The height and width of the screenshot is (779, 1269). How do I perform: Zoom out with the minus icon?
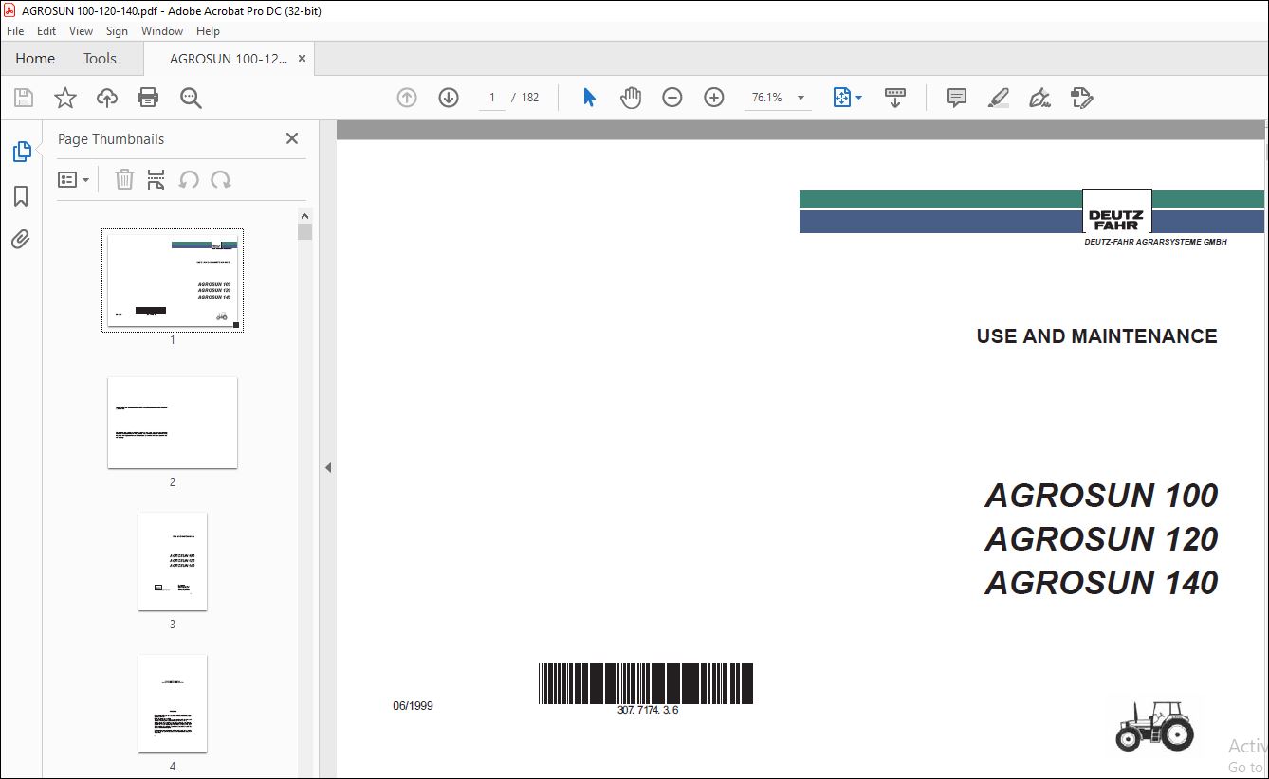pyautogui.click(x=672, y=98)
